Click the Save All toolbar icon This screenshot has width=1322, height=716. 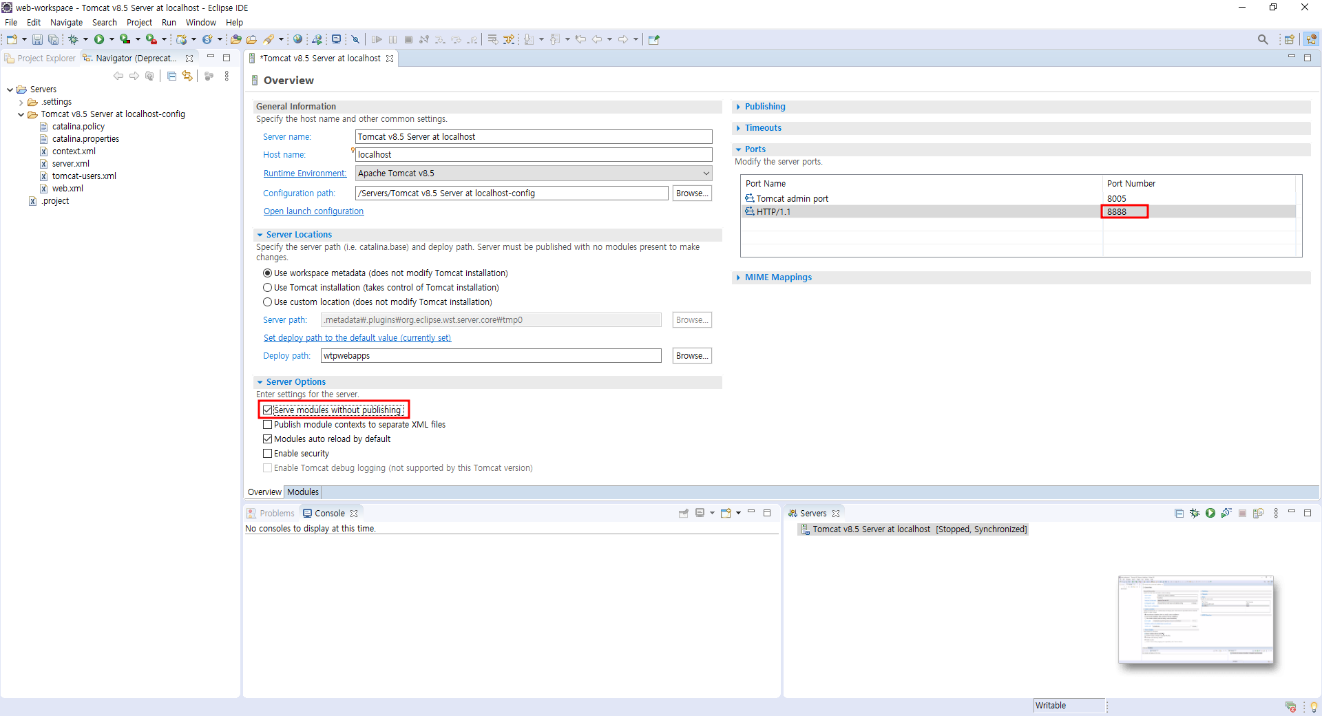53,39
